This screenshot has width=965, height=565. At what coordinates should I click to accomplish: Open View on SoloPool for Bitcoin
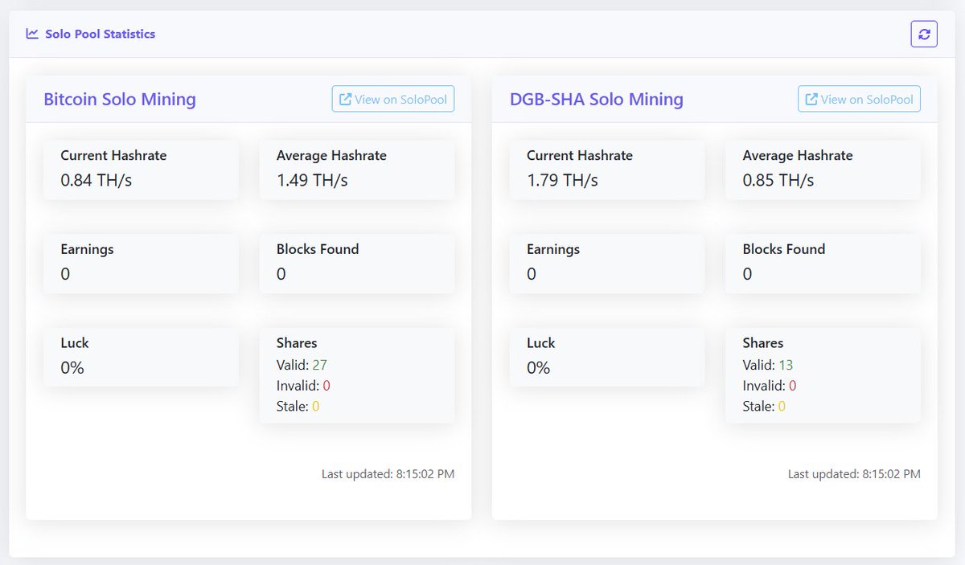tap(393, 100)
